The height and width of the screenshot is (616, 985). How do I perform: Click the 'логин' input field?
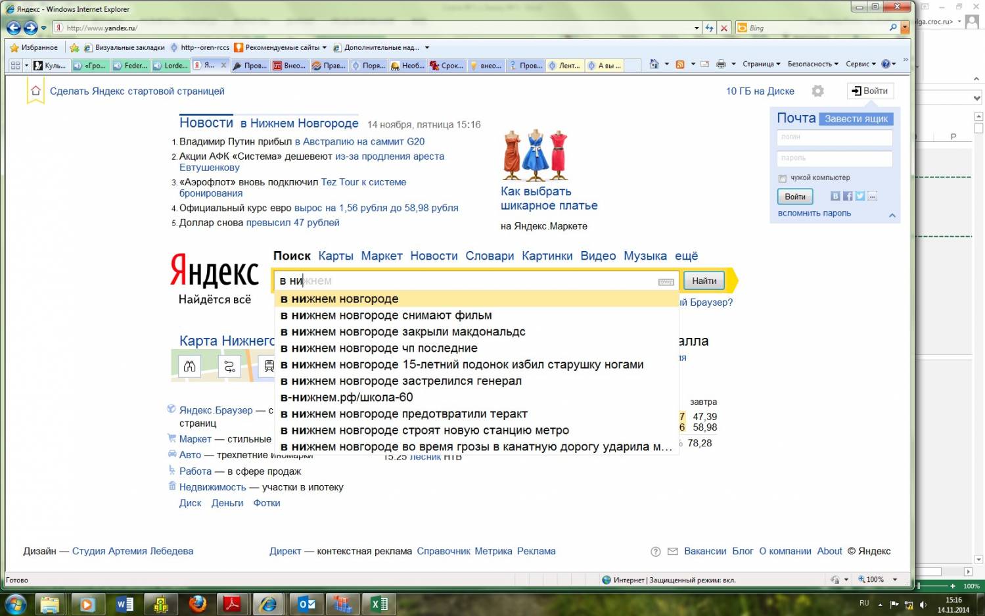coord(835,137)
